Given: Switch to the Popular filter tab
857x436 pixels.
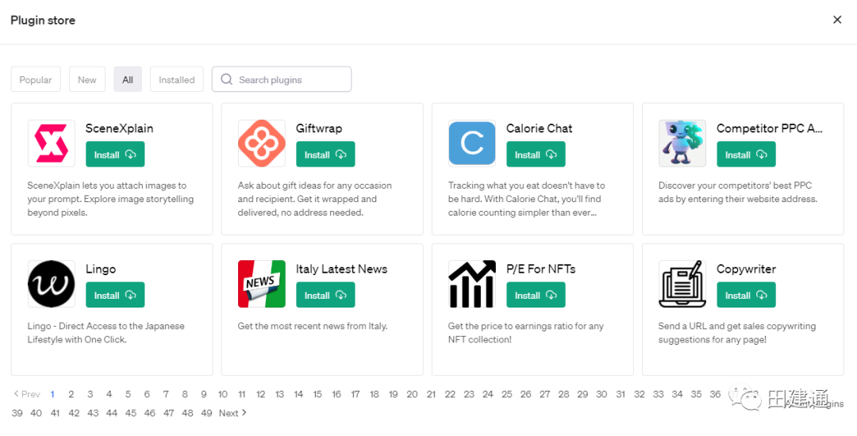Looking at the screenshot, I should point(36,79).
